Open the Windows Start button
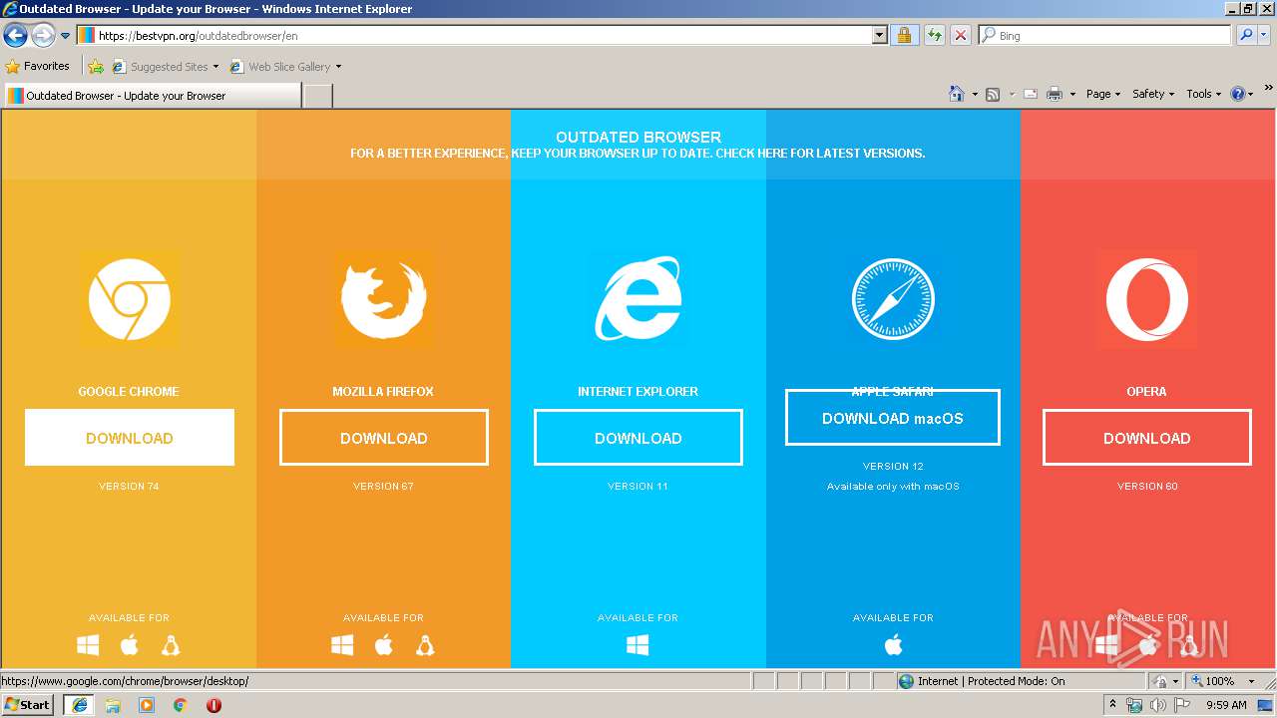 (x=28, y=705)
